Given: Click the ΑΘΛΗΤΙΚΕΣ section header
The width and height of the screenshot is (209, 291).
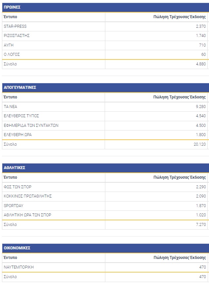Looking at the screenshot, I should click(x=15, y=168).
